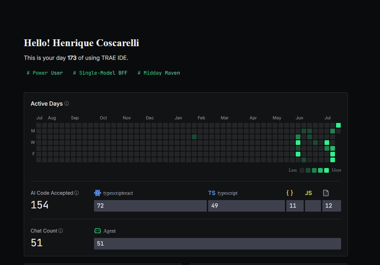
Task: Click the bright green Saturday-row cell in July
Action: pos(332,160)
